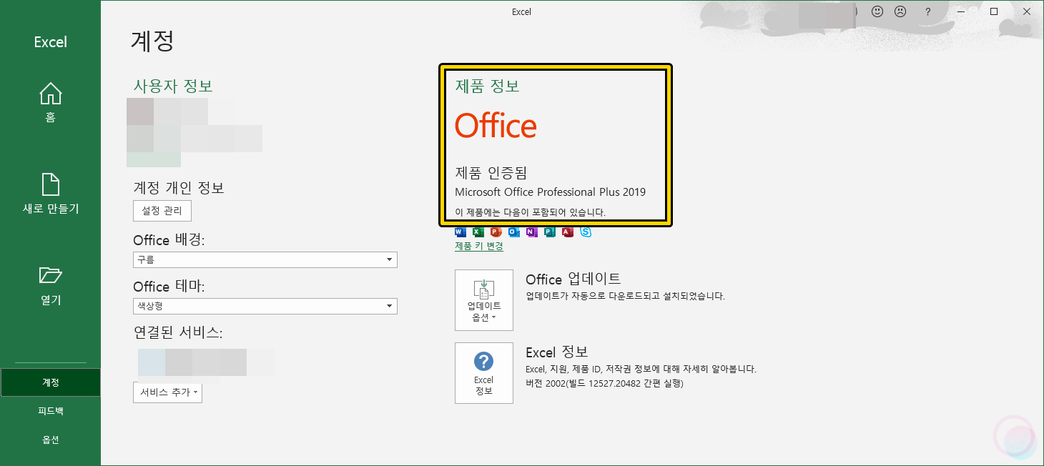Click the Publisher app icon under product info
This screenshot has width=1044, height=466.
[x=549, y=232]
